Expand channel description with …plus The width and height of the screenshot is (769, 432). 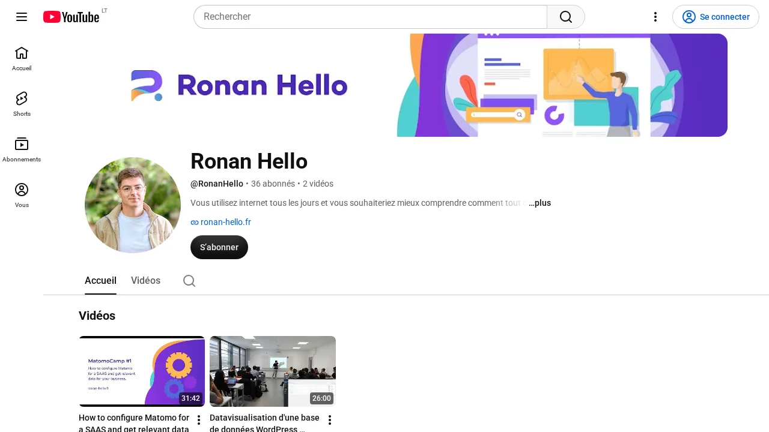click(540, 203)
